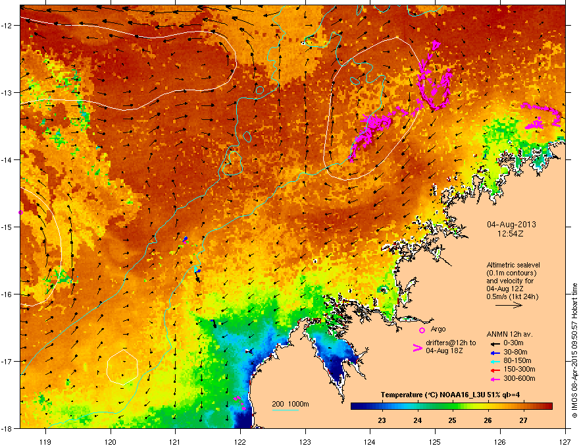Click the longitude 119 axis label
The image size is (579, 448).
[45, 441]
